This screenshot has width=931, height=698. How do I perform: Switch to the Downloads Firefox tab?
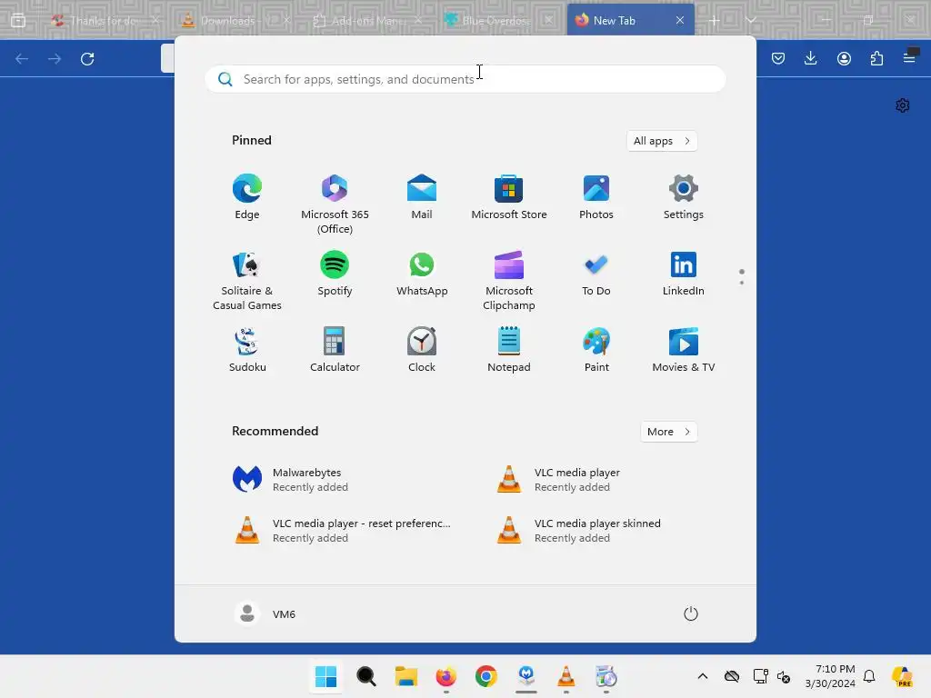(x=237, y=20)
